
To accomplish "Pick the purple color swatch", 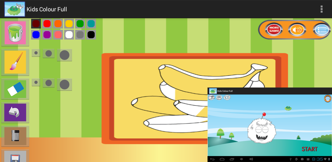I will coord(47,35).
